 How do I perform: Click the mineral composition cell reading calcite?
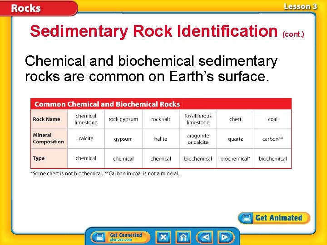[86, 138]
